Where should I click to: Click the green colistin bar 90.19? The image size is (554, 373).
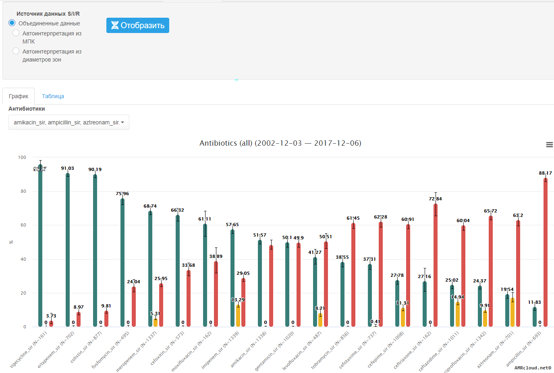tap(95, 250)
